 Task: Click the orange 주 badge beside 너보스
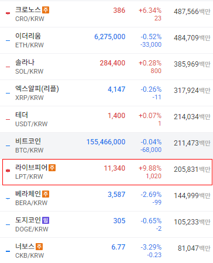tap(39, 247)
